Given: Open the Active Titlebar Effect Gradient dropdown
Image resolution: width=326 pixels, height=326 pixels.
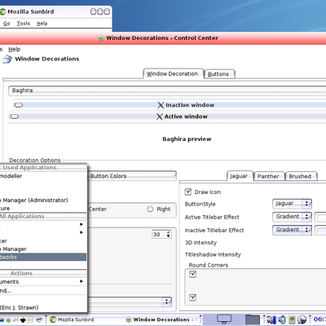Looking at the screenshot, I should coord(292,217).
